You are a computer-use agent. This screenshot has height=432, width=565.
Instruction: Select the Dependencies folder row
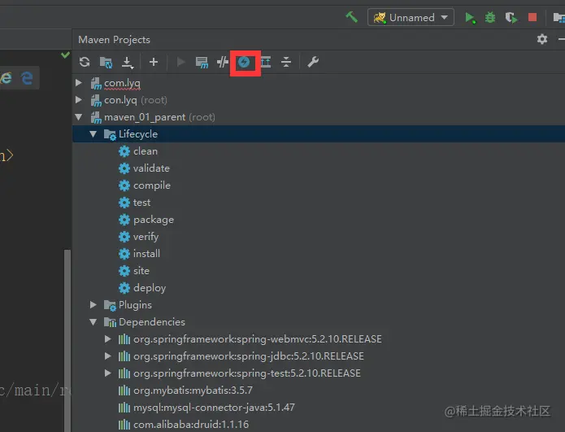[x=319, y=322]
